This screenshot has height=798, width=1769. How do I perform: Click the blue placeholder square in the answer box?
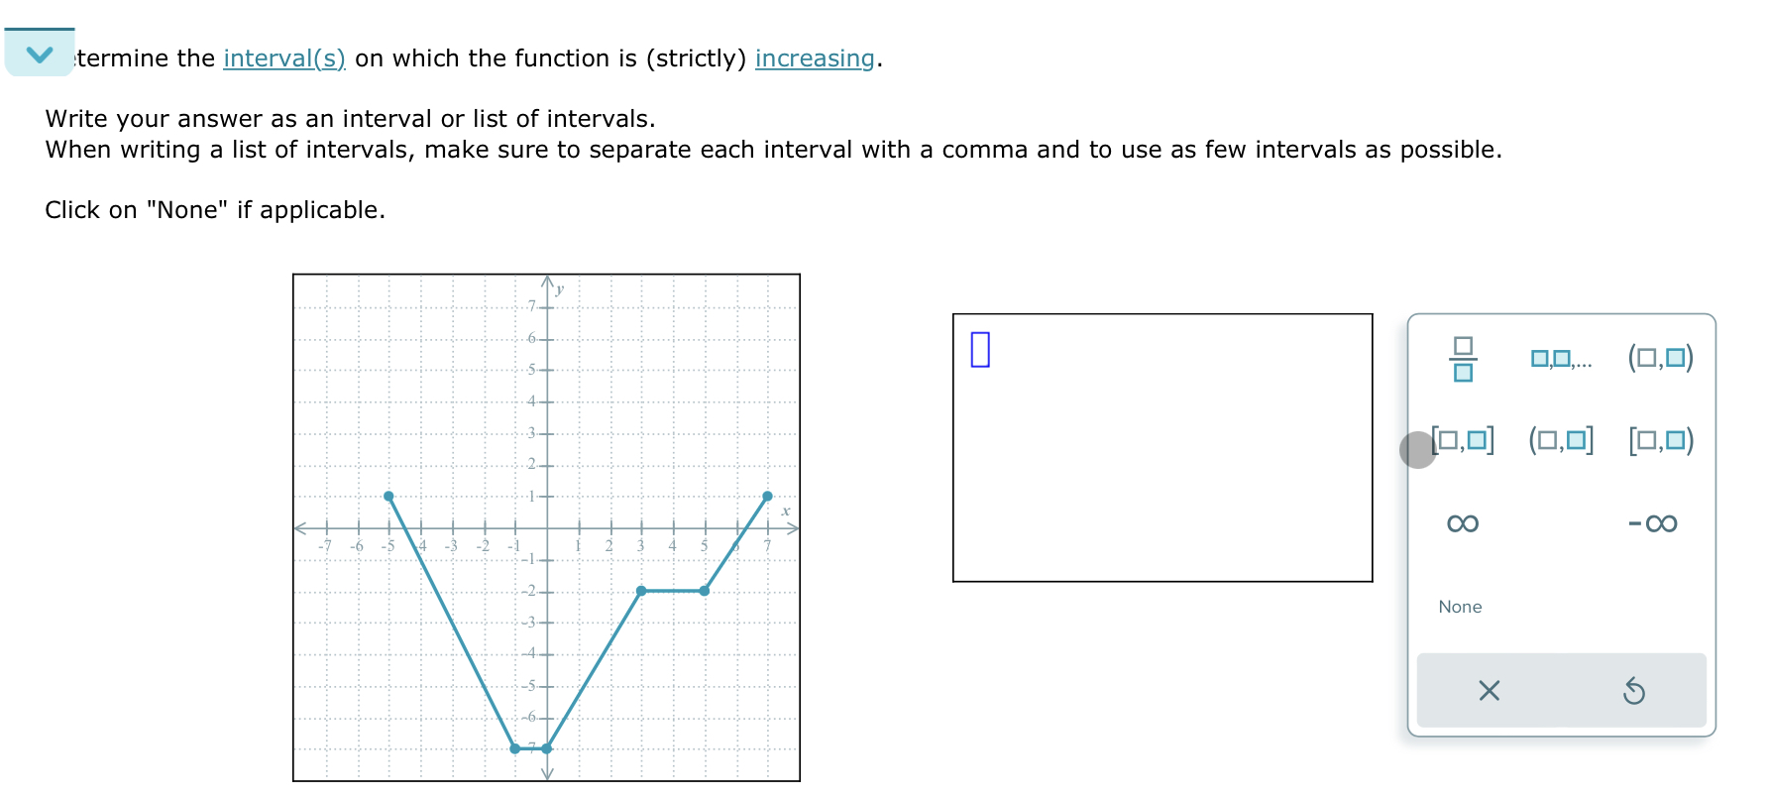tap(980, 349)
